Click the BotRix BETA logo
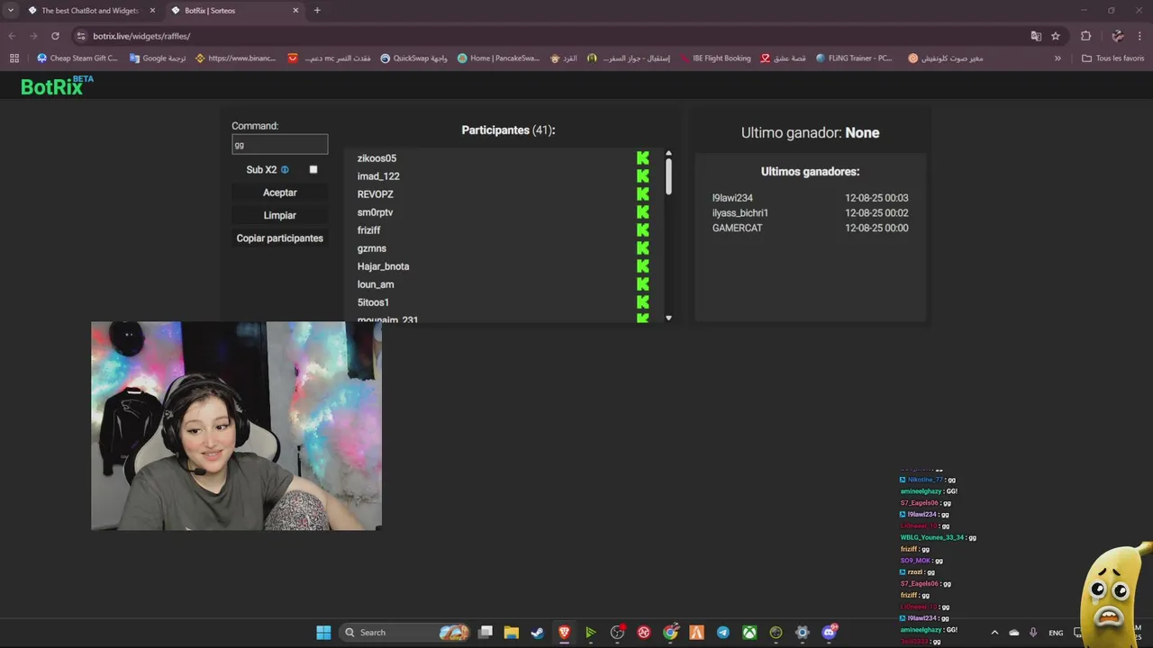 [58, 85]
